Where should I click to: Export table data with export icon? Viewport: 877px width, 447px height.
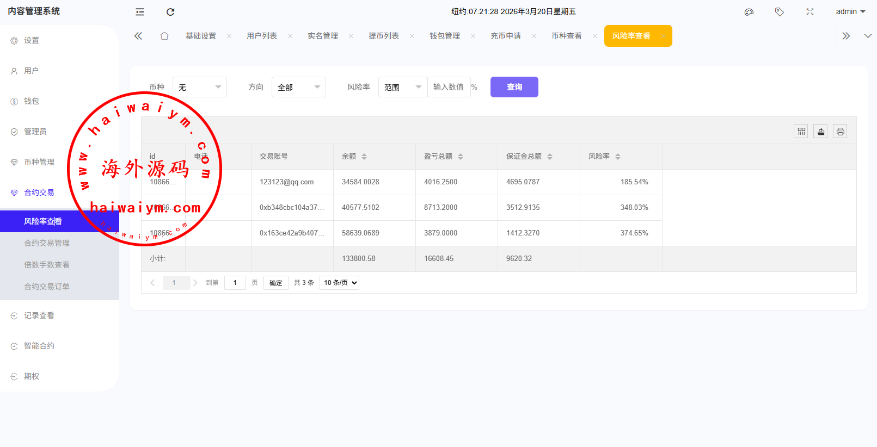(820, 131)
